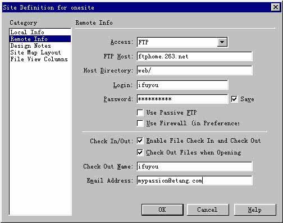Confirm settings with OK button
This screenshot has height=223, width=283.
pos(162,210)
